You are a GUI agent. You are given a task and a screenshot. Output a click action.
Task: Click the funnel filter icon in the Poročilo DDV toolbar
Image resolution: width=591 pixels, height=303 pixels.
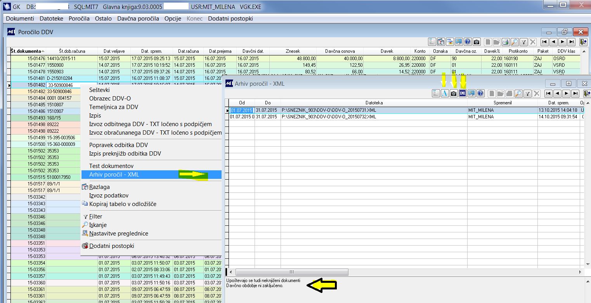(x=523, y=42)
